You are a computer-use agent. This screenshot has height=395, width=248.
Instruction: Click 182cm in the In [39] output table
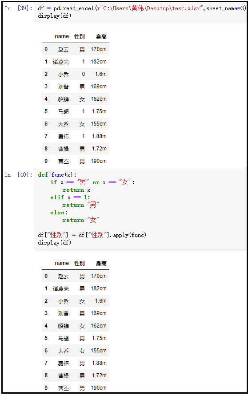pyautogui.click(x=99, y=62)
